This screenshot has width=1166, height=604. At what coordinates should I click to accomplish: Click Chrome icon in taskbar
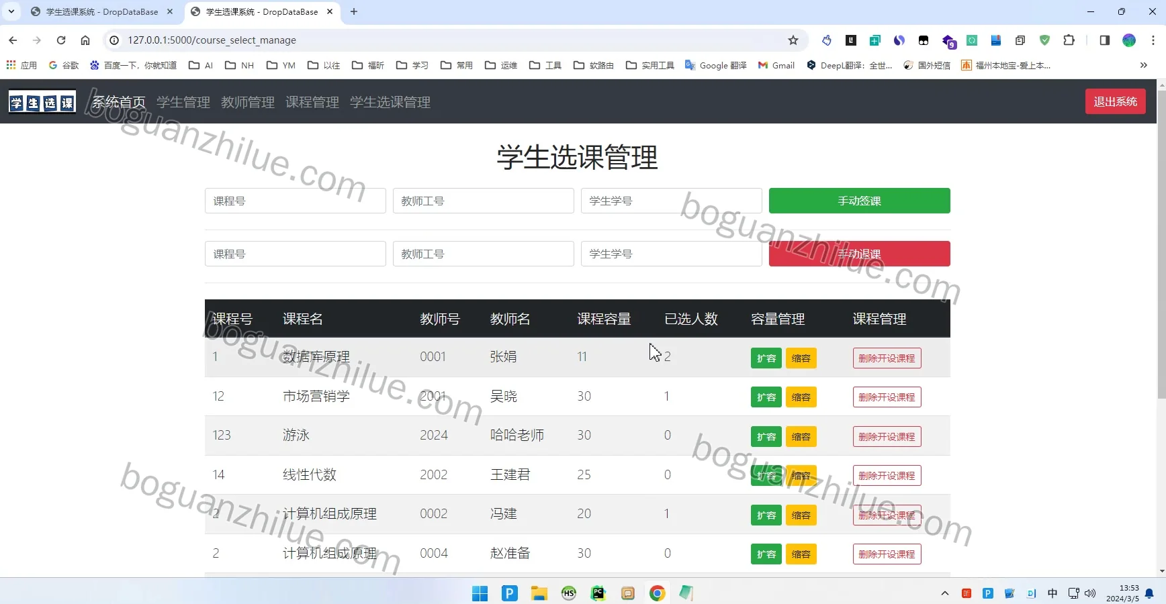coord(657,593)
